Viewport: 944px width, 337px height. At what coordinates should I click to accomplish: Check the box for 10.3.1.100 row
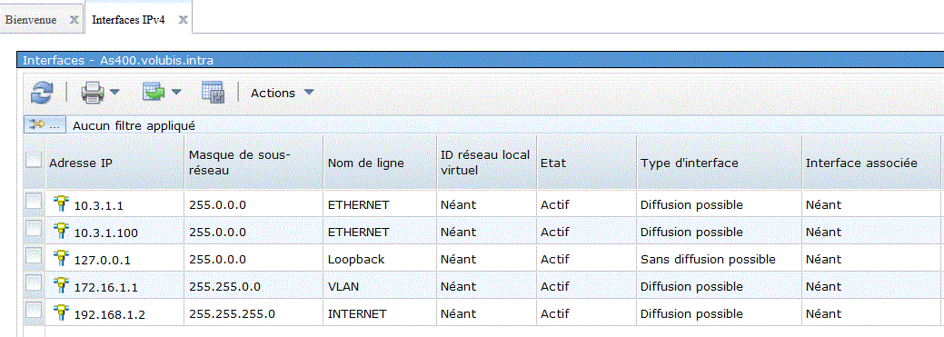tap(34, 229)
